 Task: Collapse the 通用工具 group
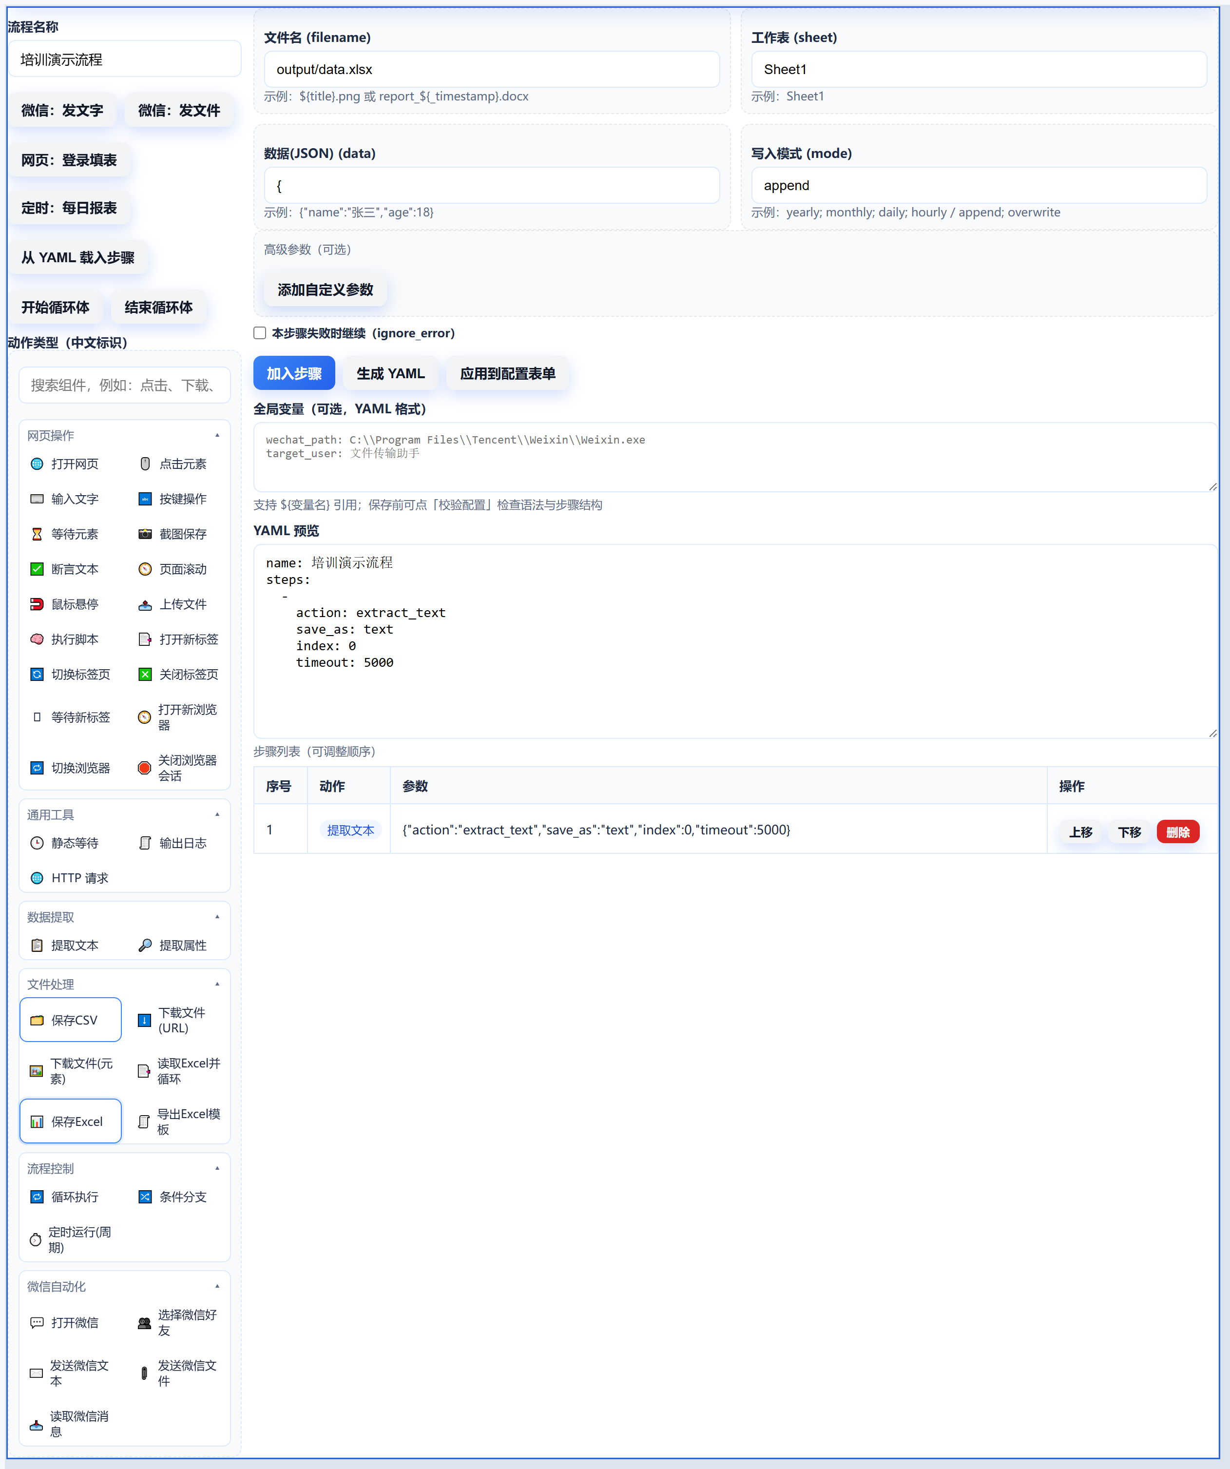(217, 814)
